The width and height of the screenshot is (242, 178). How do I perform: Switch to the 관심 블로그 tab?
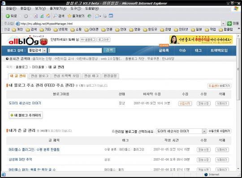pos(40,76)
